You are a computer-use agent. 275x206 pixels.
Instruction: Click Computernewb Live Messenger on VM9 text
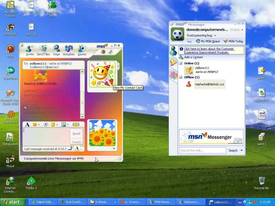point(54,159)
